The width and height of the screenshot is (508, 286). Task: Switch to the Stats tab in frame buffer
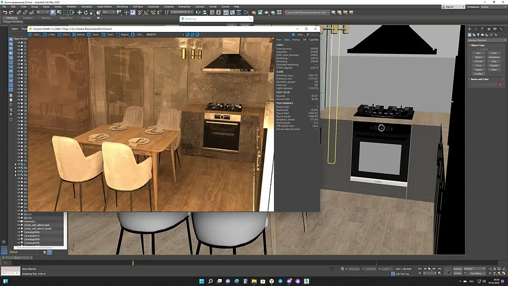287,40
